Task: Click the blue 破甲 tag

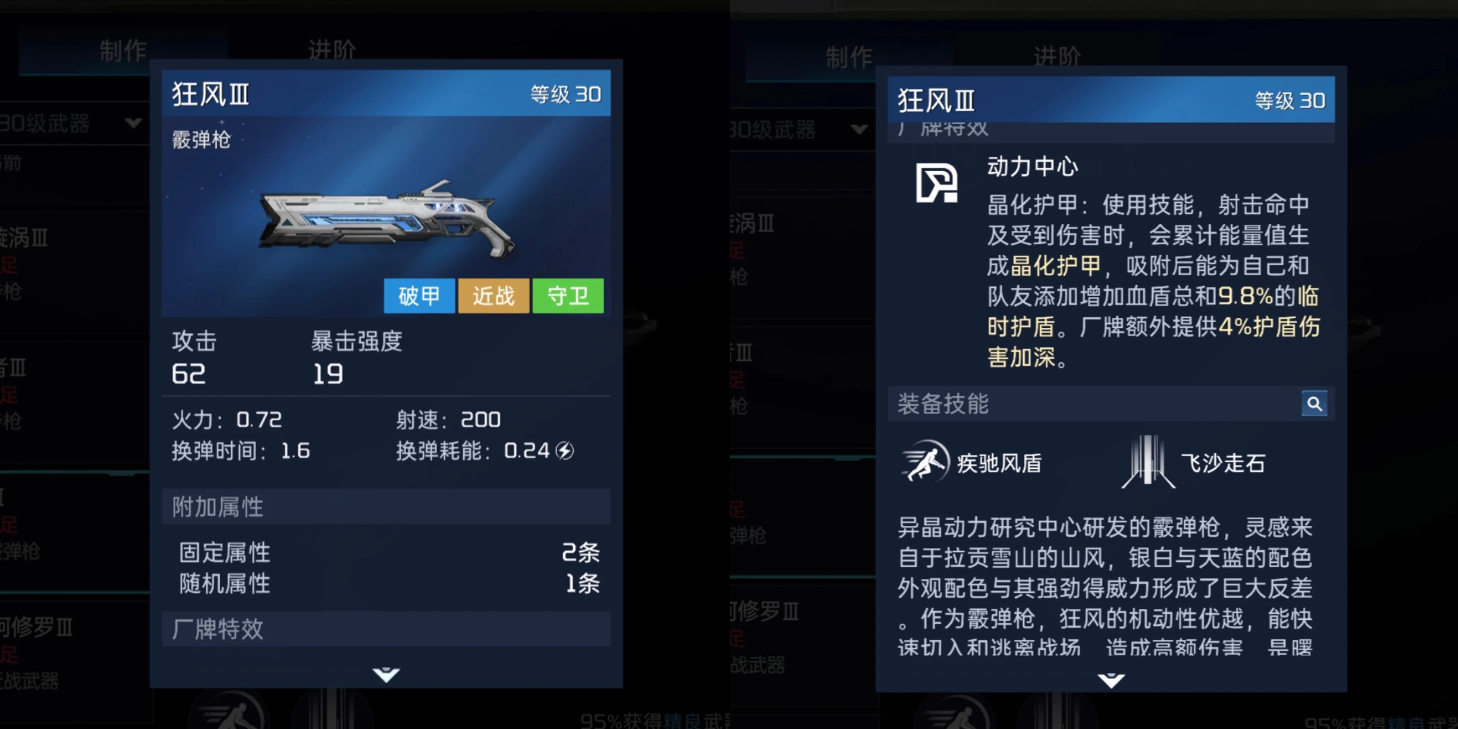Action: click(x=419, y=295)
